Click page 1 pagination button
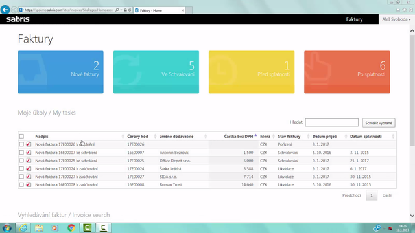Screen dimensions: 415x233 click(372, 195)
